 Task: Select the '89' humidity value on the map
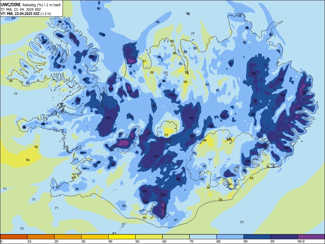pos(202,179)
